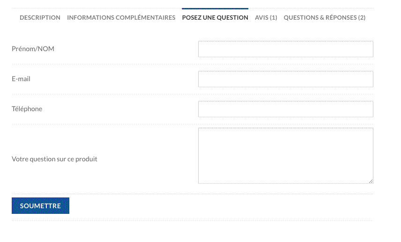This screenshot has width=401, height=242.
Task: Submit the question form with Soumettre
Action: (40, 206)
